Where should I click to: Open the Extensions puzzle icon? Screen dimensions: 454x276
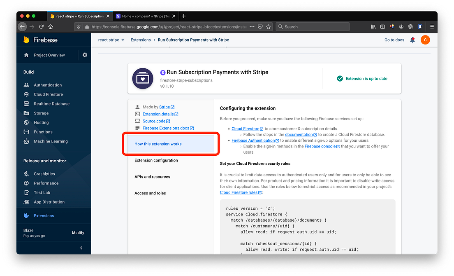coord(27,215)
